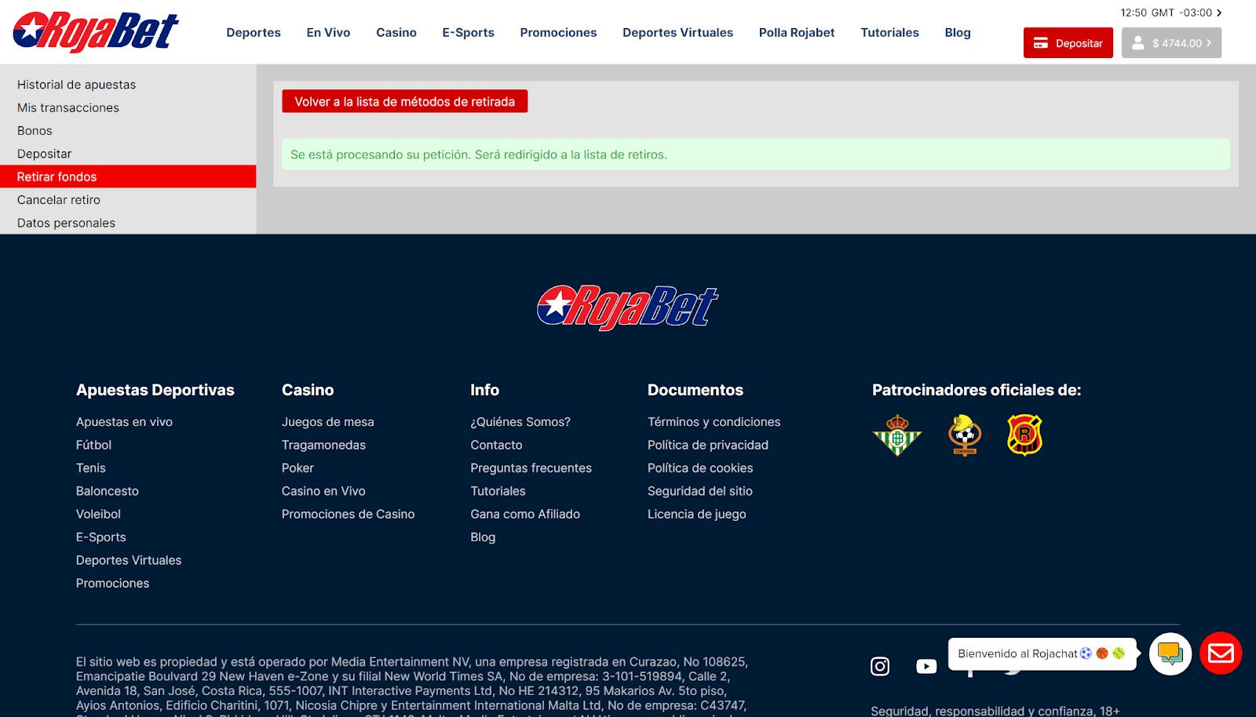Click the Fútbol footer link
The image size is (1256, 717).
[93, 445]
